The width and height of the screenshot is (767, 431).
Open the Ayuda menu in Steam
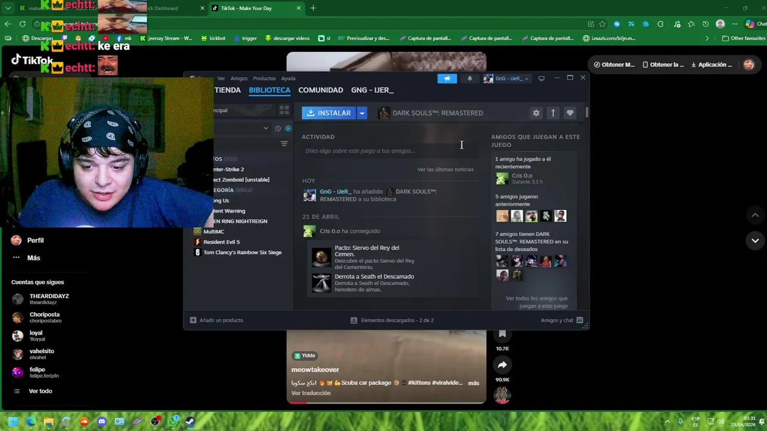click(288, 78)
